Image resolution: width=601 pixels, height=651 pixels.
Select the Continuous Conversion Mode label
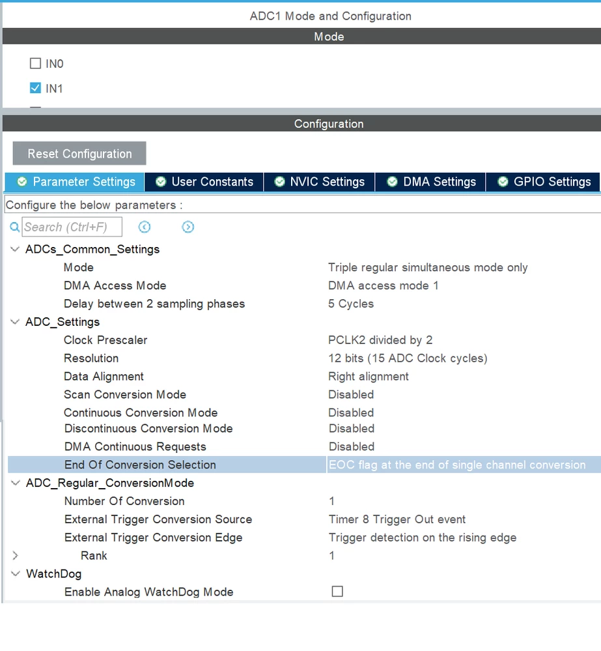(141, 412)
